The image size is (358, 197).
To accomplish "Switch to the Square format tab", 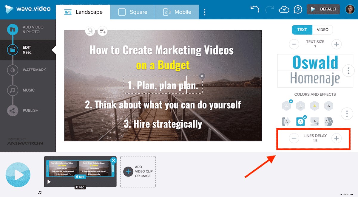I will click(132, 12).
